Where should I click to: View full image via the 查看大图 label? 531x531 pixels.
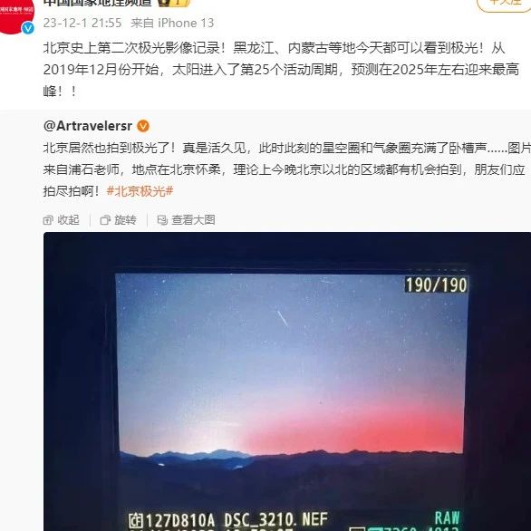pos(193,220)
